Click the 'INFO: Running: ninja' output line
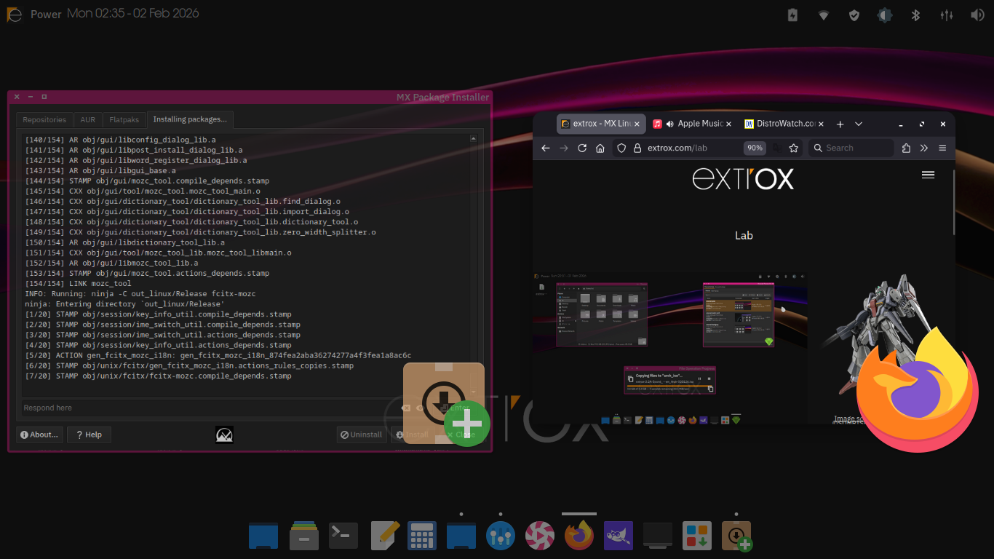 click(140, 293)
